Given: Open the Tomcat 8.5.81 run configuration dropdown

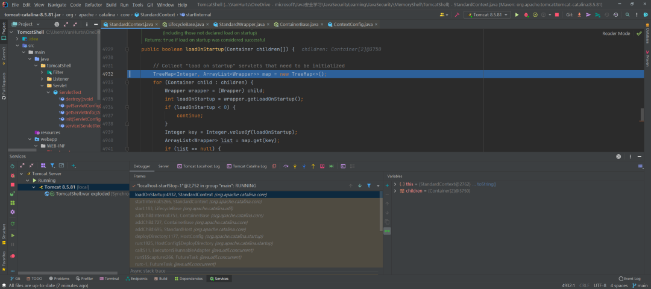Looking at the screenshot, I should (x=487, y=14).
